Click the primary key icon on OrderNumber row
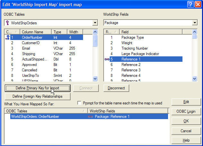 tap(7, 37)
